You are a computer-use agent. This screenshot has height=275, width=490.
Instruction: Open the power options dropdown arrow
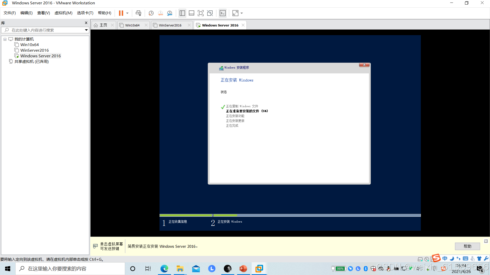[127, 13]
